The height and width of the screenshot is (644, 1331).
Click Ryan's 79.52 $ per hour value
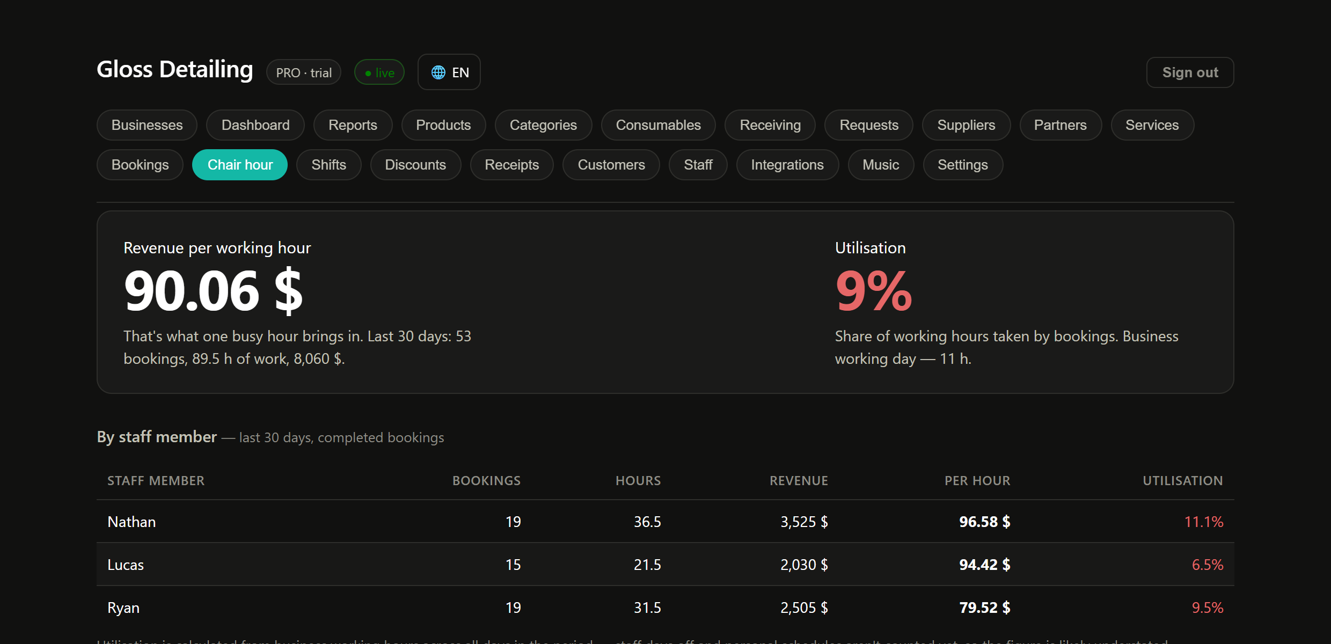(985, 608)
